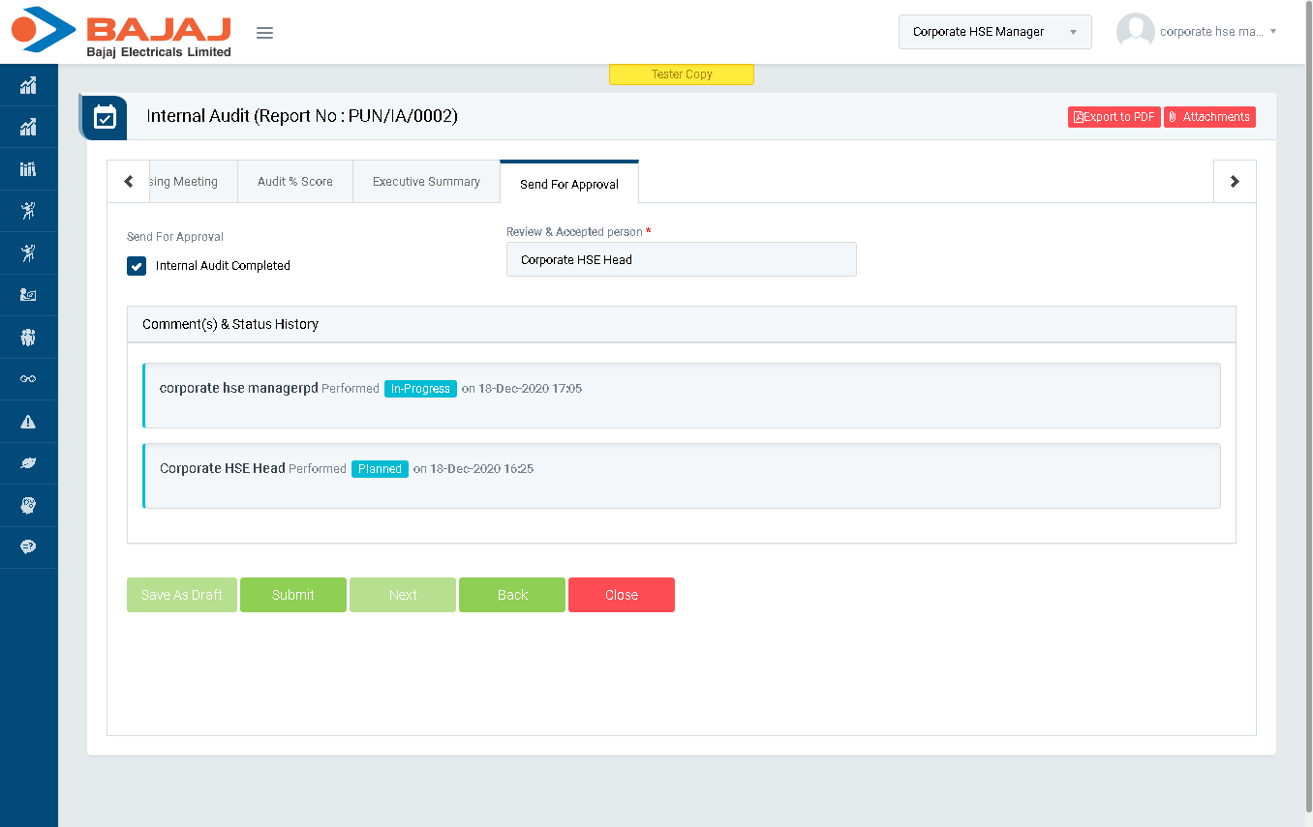This screenshot has height=827, width=1313.
Task: Switch to the Executive Summary tab
Action: pos(426,182)
